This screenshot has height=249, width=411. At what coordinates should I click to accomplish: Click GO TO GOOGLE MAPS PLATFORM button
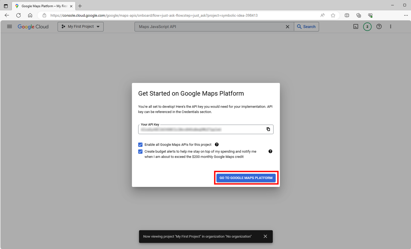246,178
